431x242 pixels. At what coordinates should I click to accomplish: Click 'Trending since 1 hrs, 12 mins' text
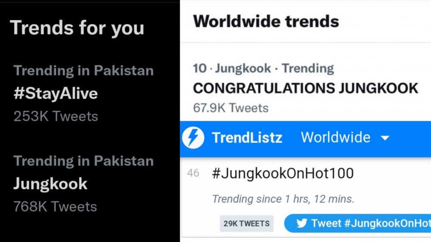coord(283,199)
